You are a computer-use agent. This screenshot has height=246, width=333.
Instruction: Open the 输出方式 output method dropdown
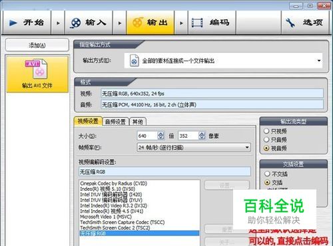(223, 61)
